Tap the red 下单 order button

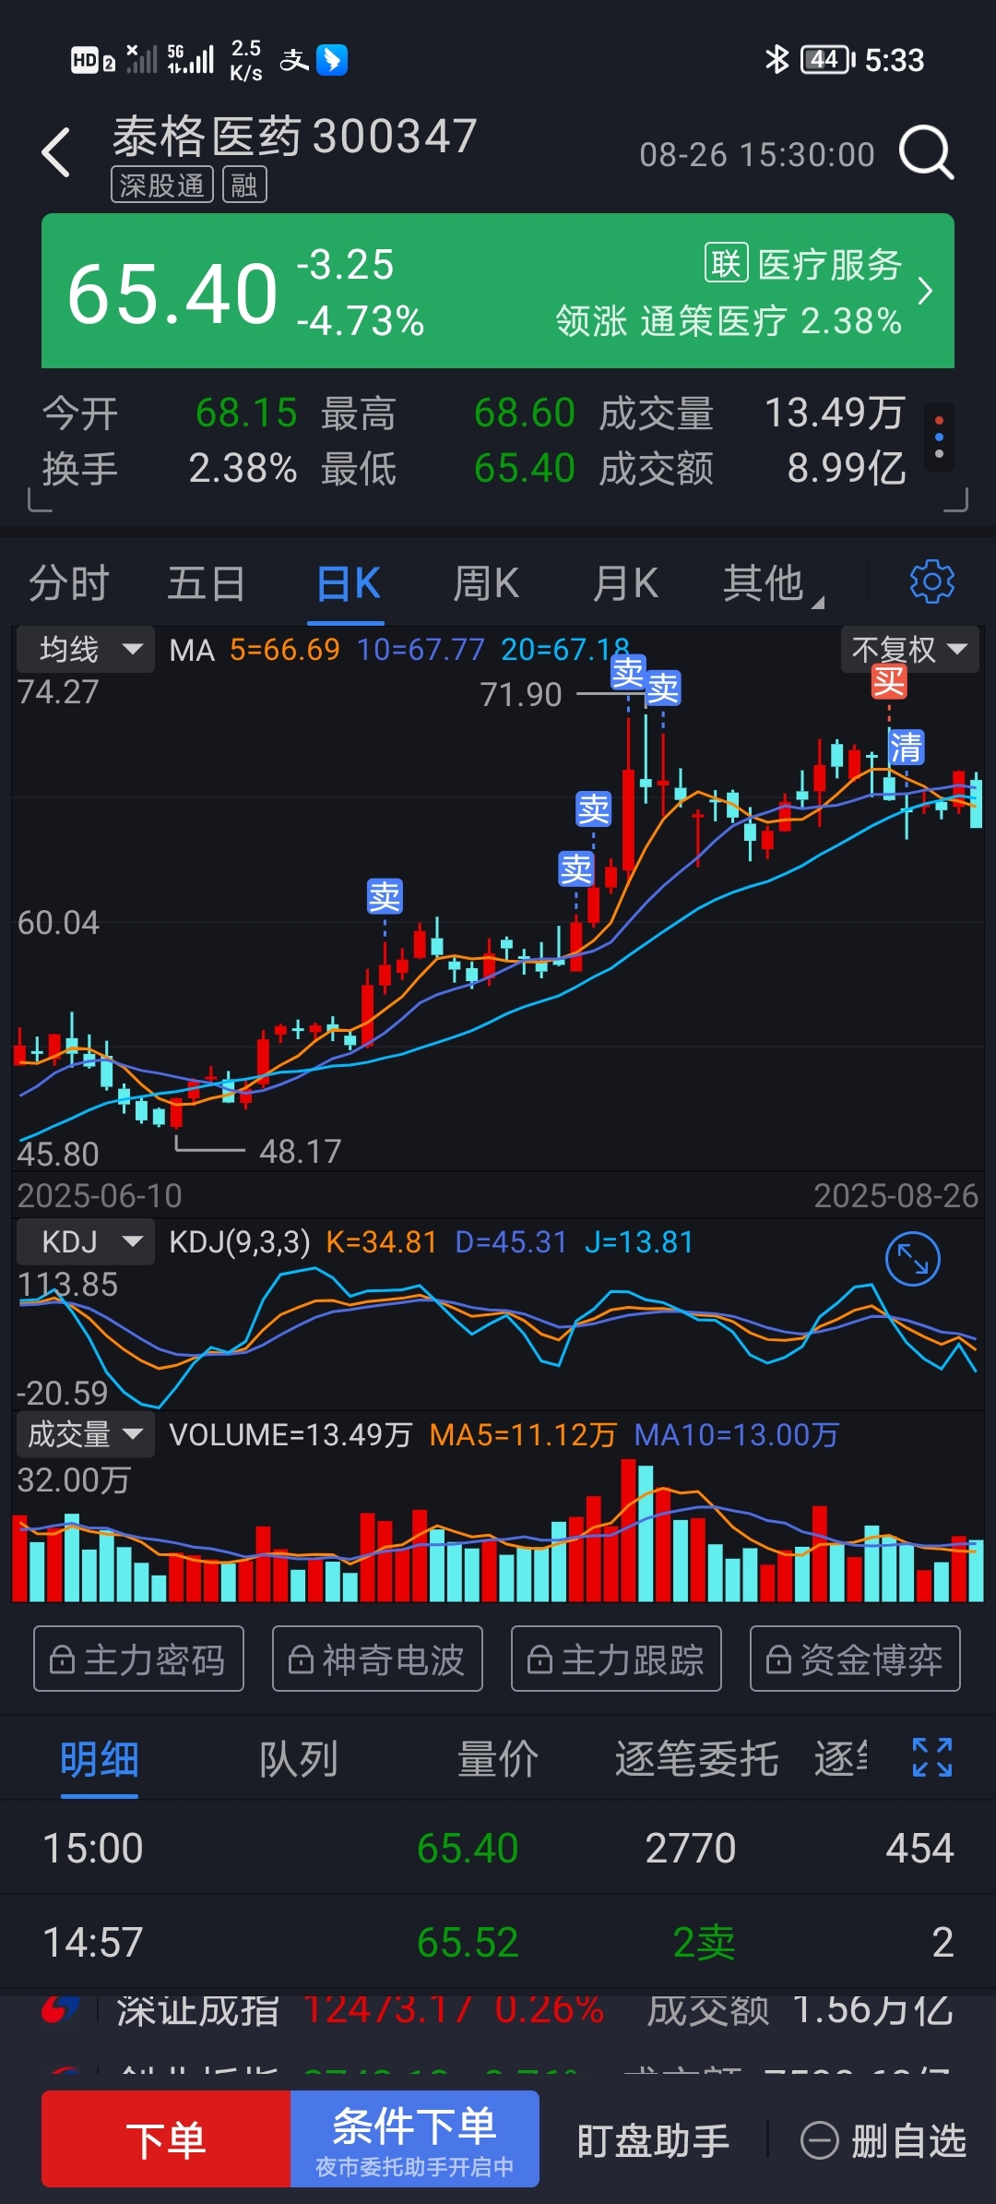point(166,2139)
